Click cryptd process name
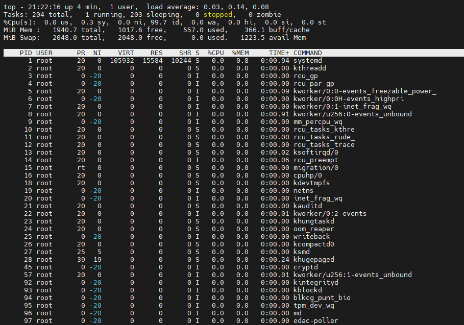464x325 pixels. click(x=305, y=267)
